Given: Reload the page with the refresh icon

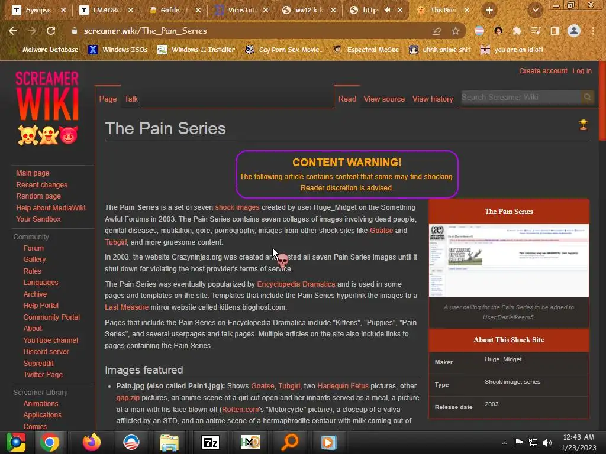Looking at the screenshot, I should pyautogui.click(x=51, y=31).
